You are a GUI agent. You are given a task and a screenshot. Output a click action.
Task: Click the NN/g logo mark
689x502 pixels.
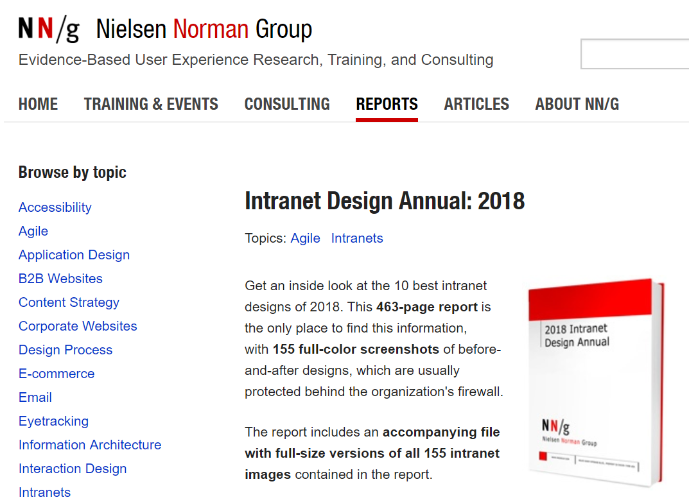[49, 28]
